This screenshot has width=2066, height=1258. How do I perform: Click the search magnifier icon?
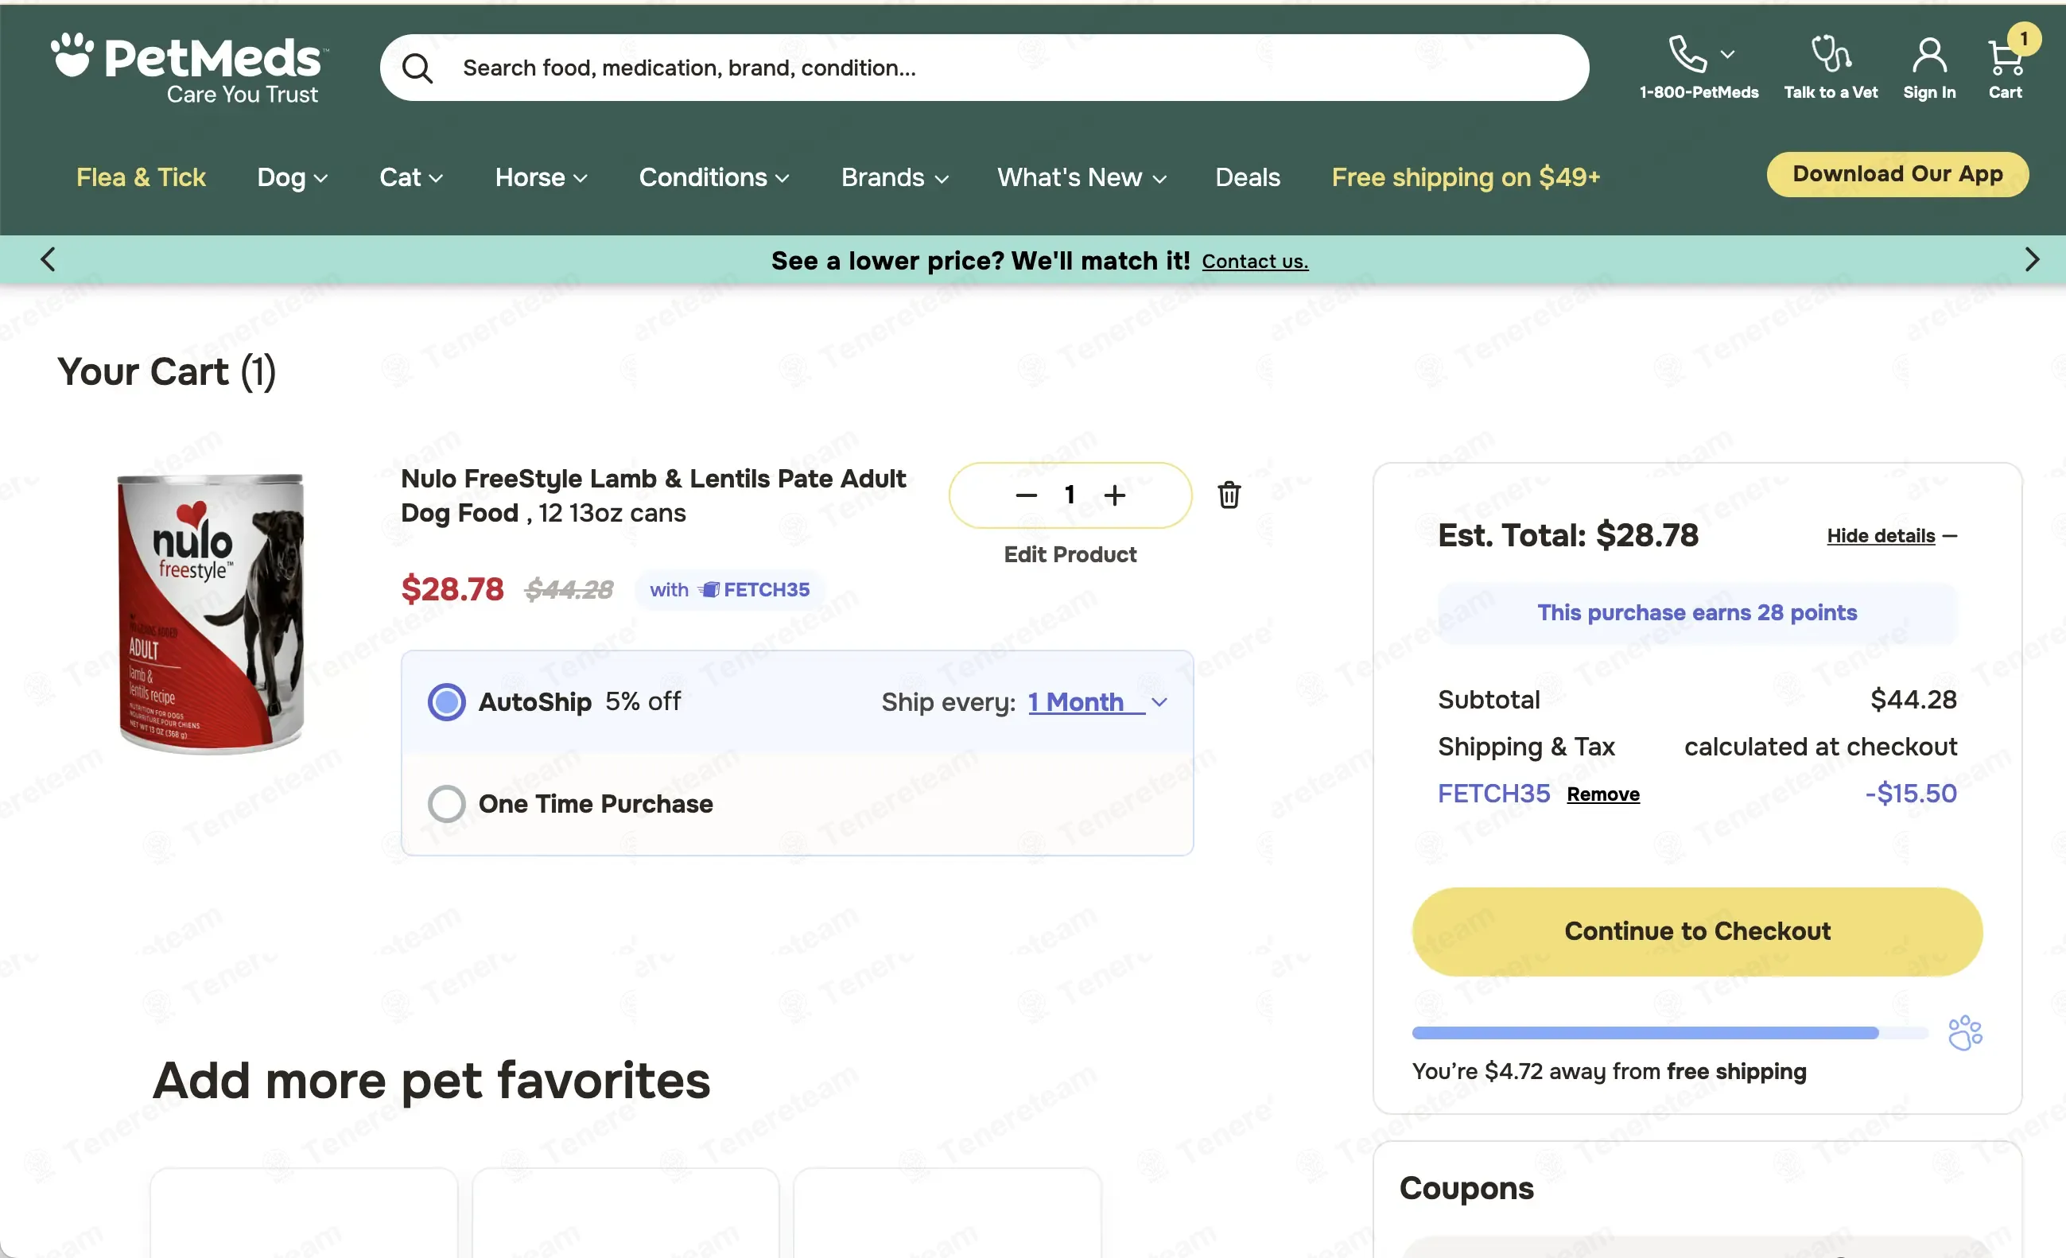tap(417, 68)
